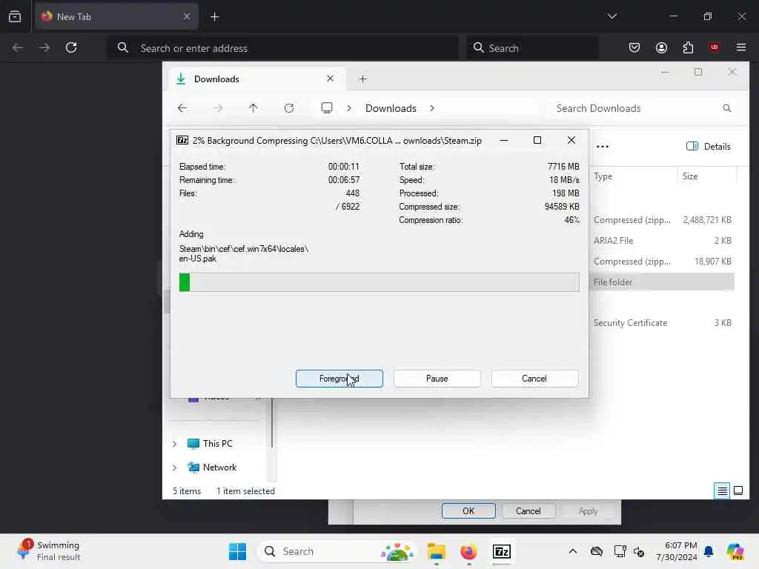The image size is (759, 569).
Task: Select the File folder row
Action: (662, 282)
